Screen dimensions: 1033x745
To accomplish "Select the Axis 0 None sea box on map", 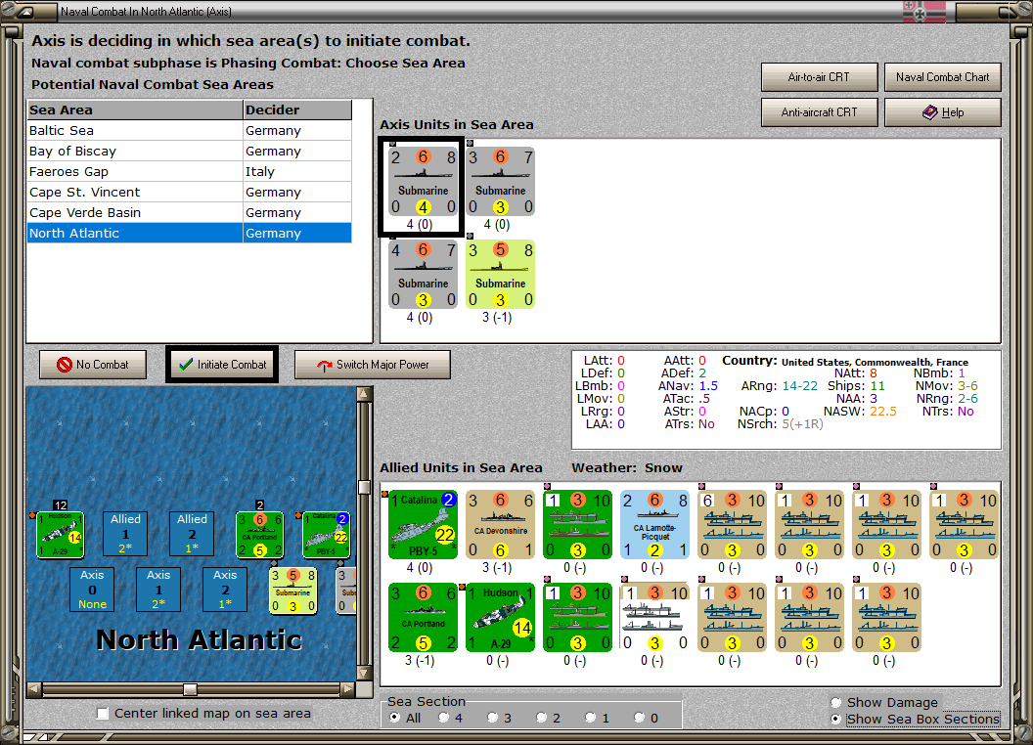I will pos(92,590).
